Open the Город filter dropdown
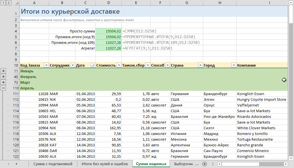 pyautogui.click(x=234, y=65)
